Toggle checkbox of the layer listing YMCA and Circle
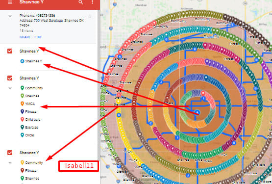 pos(10,78)
